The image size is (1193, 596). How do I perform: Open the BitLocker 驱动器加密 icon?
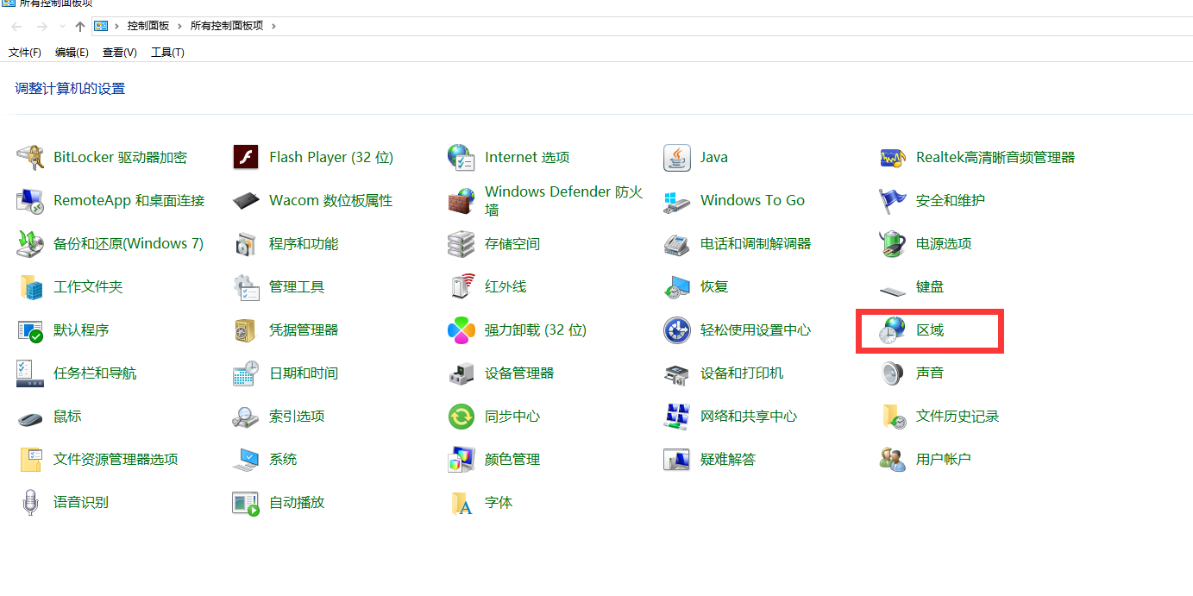[30, 158]
